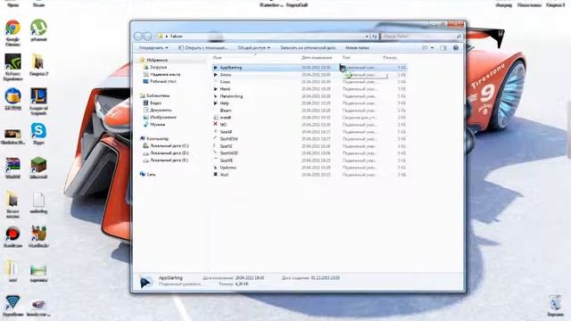Select the UpArrow file
Image resolution: width=571 pixels, height=321 pixels.
310,168
